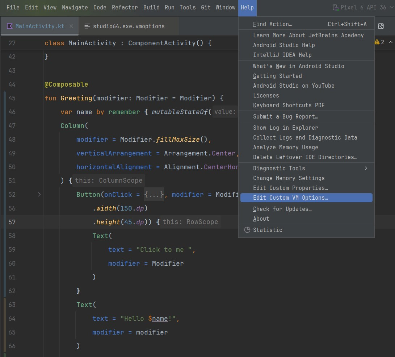This screenshot has height=357, width=395.
Task: Choose Edit Custom Properties…
Action: 306,188
